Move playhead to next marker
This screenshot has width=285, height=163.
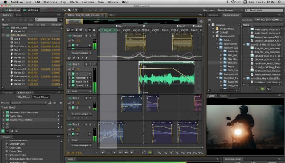point(132,152)
